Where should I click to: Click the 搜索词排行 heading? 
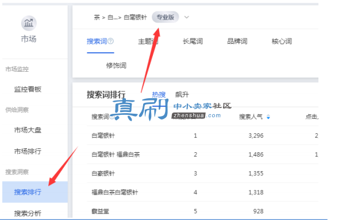[106, 95]
